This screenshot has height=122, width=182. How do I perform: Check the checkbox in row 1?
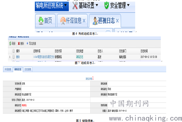click(x=14, y=57)
